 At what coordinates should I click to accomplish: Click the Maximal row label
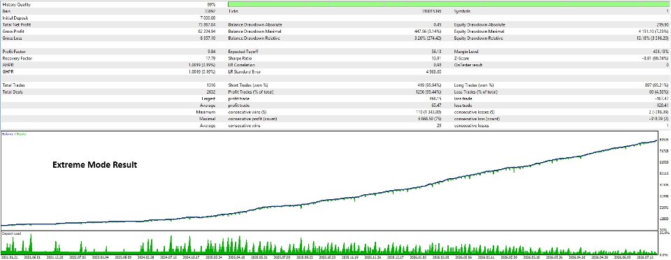208,118
